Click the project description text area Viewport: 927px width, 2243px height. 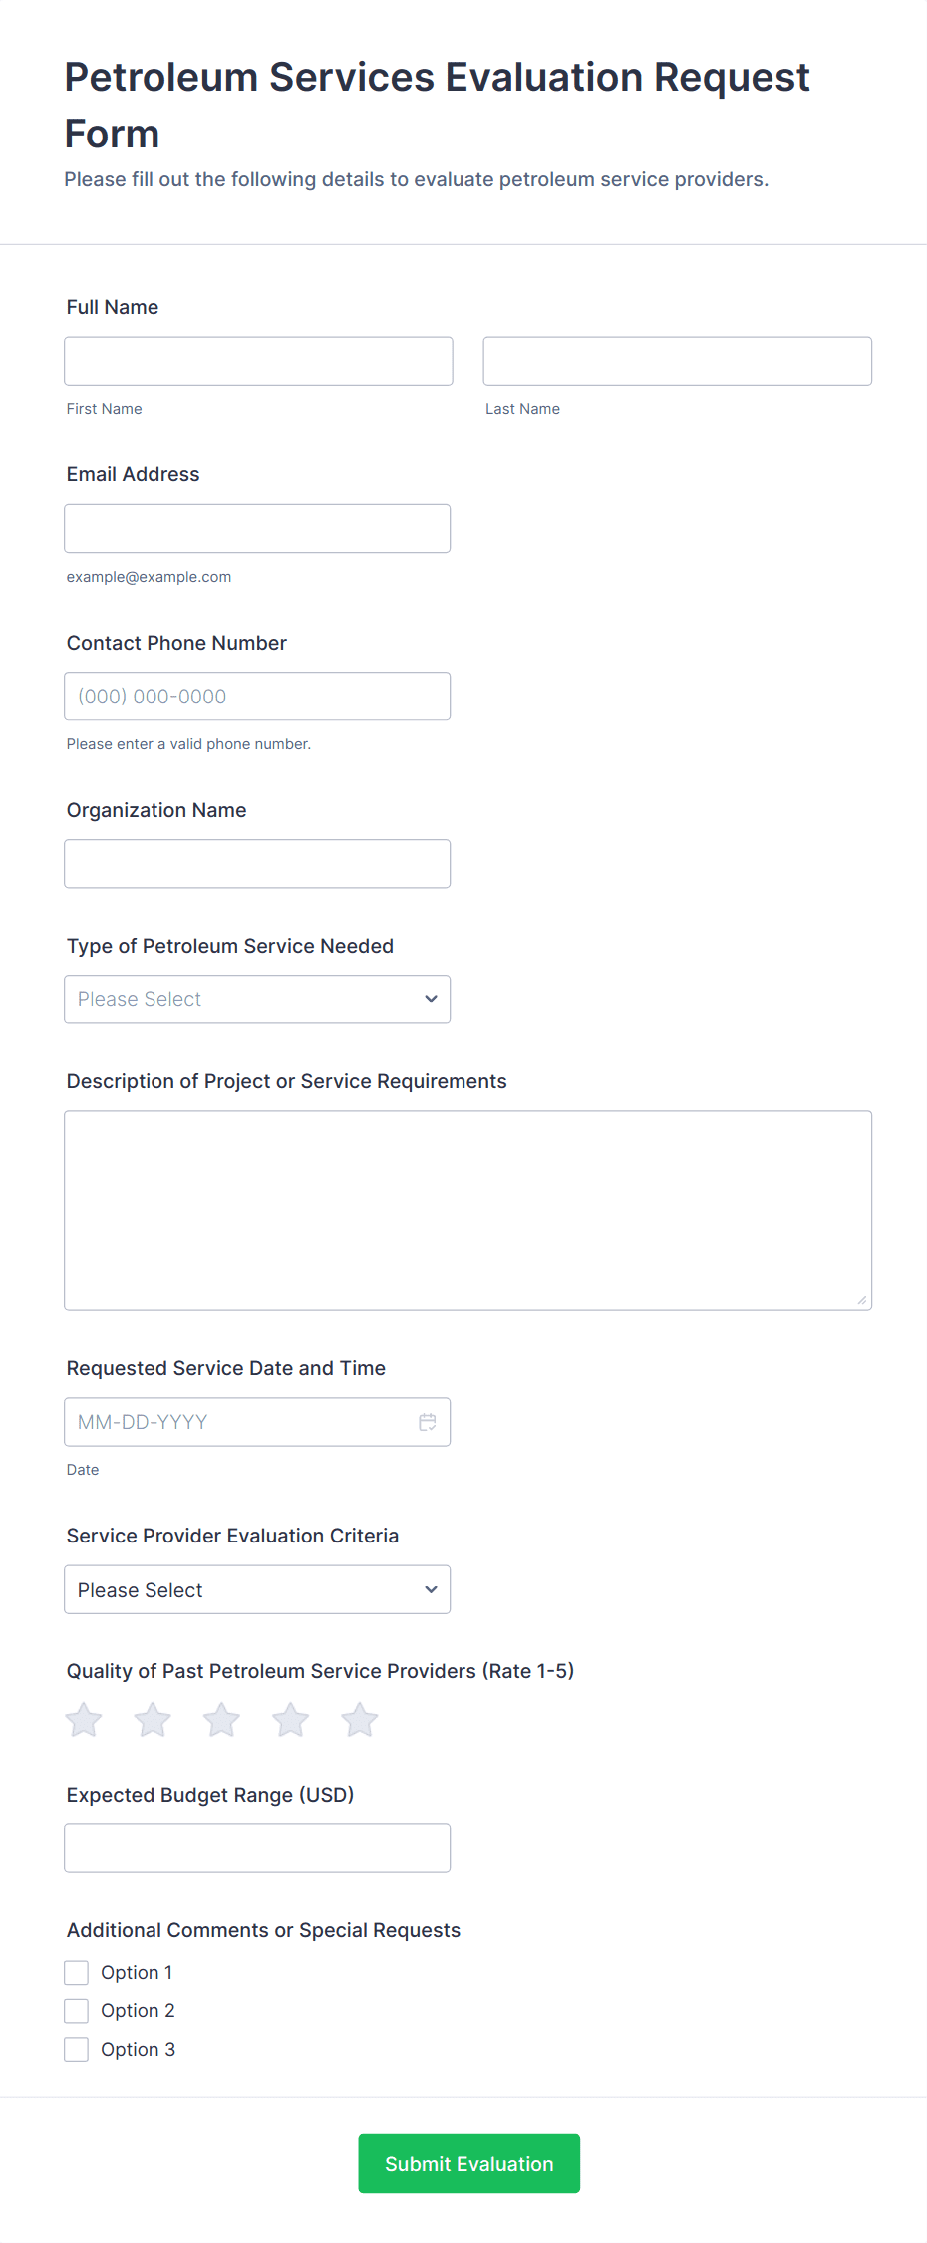[x=467, y=1211]
